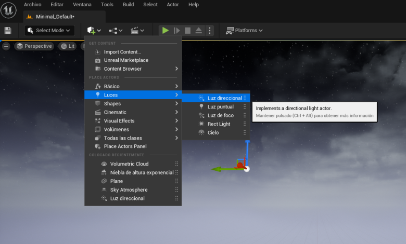Expand the Volúmenes submenu
The width and height of the screenshot is (406, 244).
click(x=133, y=129)
